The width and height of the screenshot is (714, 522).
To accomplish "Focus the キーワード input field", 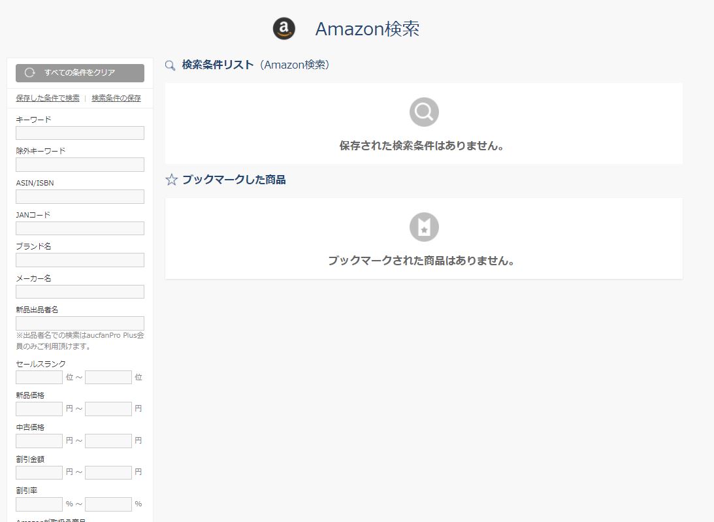I will [x=80, y=133].
